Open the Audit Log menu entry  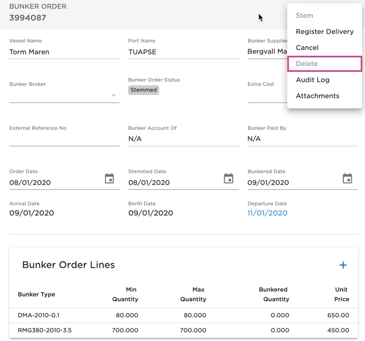click(x=312, y=80)
